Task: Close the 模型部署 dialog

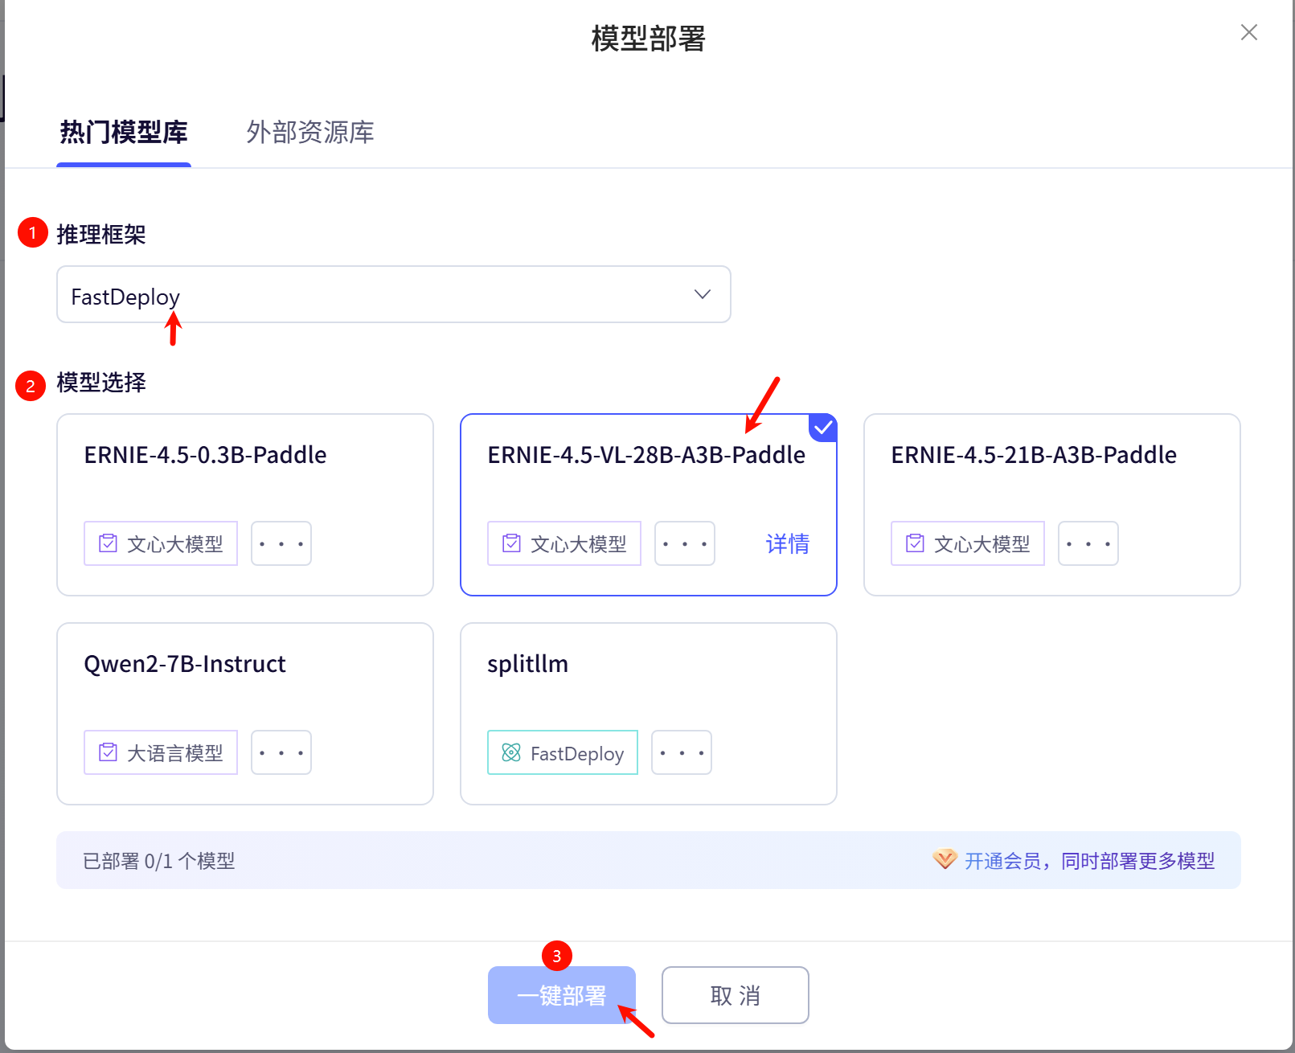Action: [x=1248, y=32]
